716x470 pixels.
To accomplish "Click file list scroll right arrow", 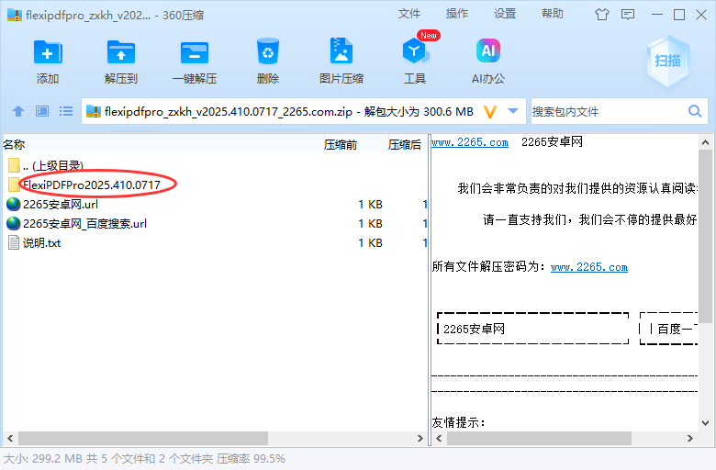I will pyautogui.click(x=420, y=439).
